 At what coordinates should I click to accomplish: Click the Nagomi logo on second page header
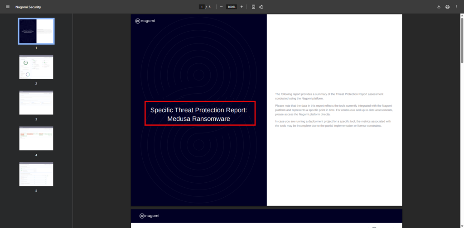[x=150, y=216]
